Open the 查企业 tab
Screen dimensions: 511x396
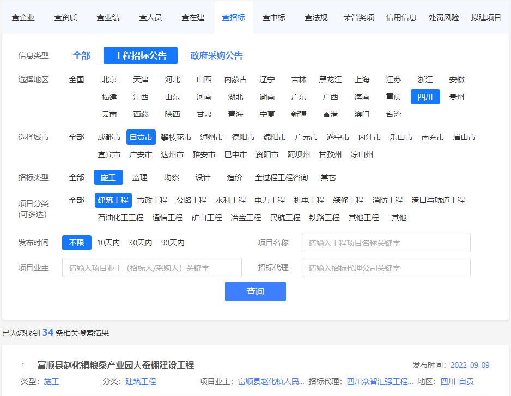click(23, 17)
